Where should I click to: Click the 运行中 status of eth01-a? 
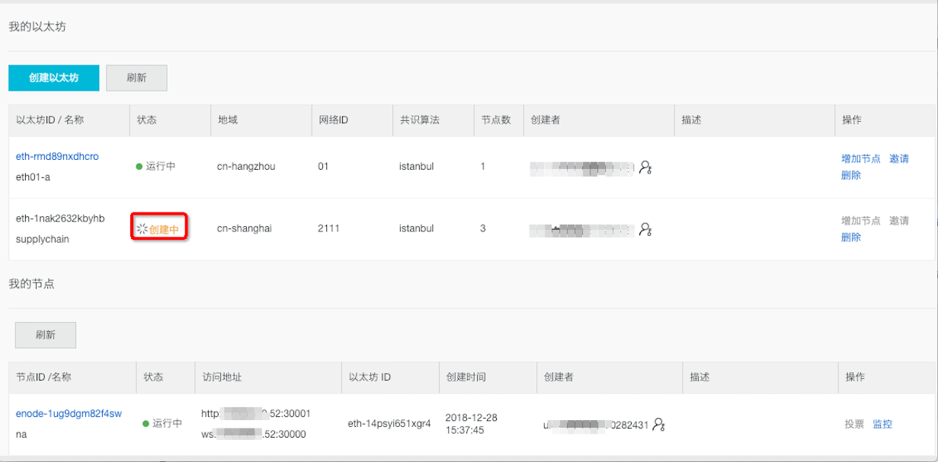click(160, 166)
